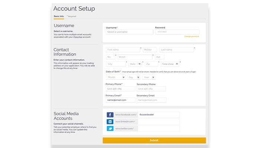Select the City field
Screen dimensions: 260x148
116,64
